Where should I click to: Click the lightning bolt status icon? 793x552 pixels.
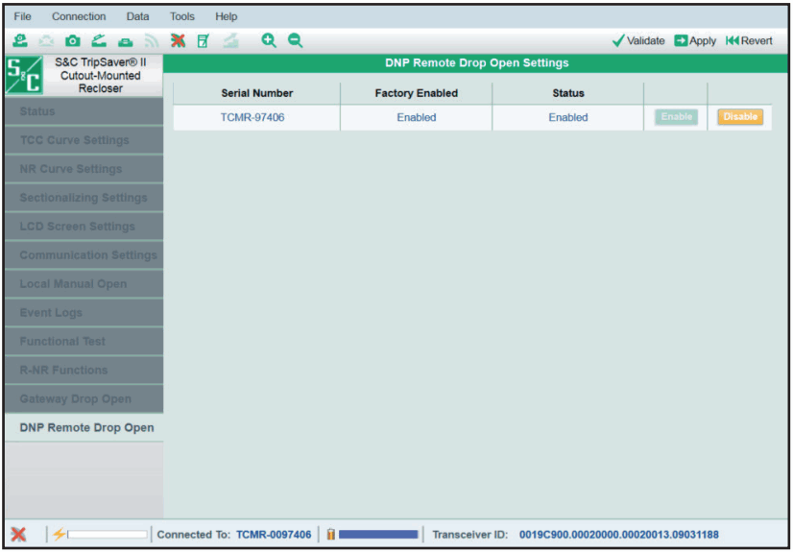(59, 535)
